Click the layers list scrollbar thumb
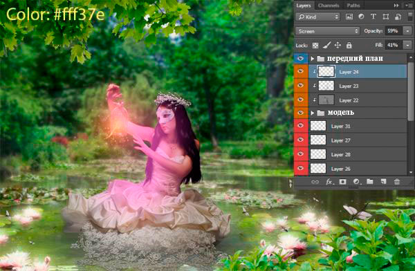 410,91
